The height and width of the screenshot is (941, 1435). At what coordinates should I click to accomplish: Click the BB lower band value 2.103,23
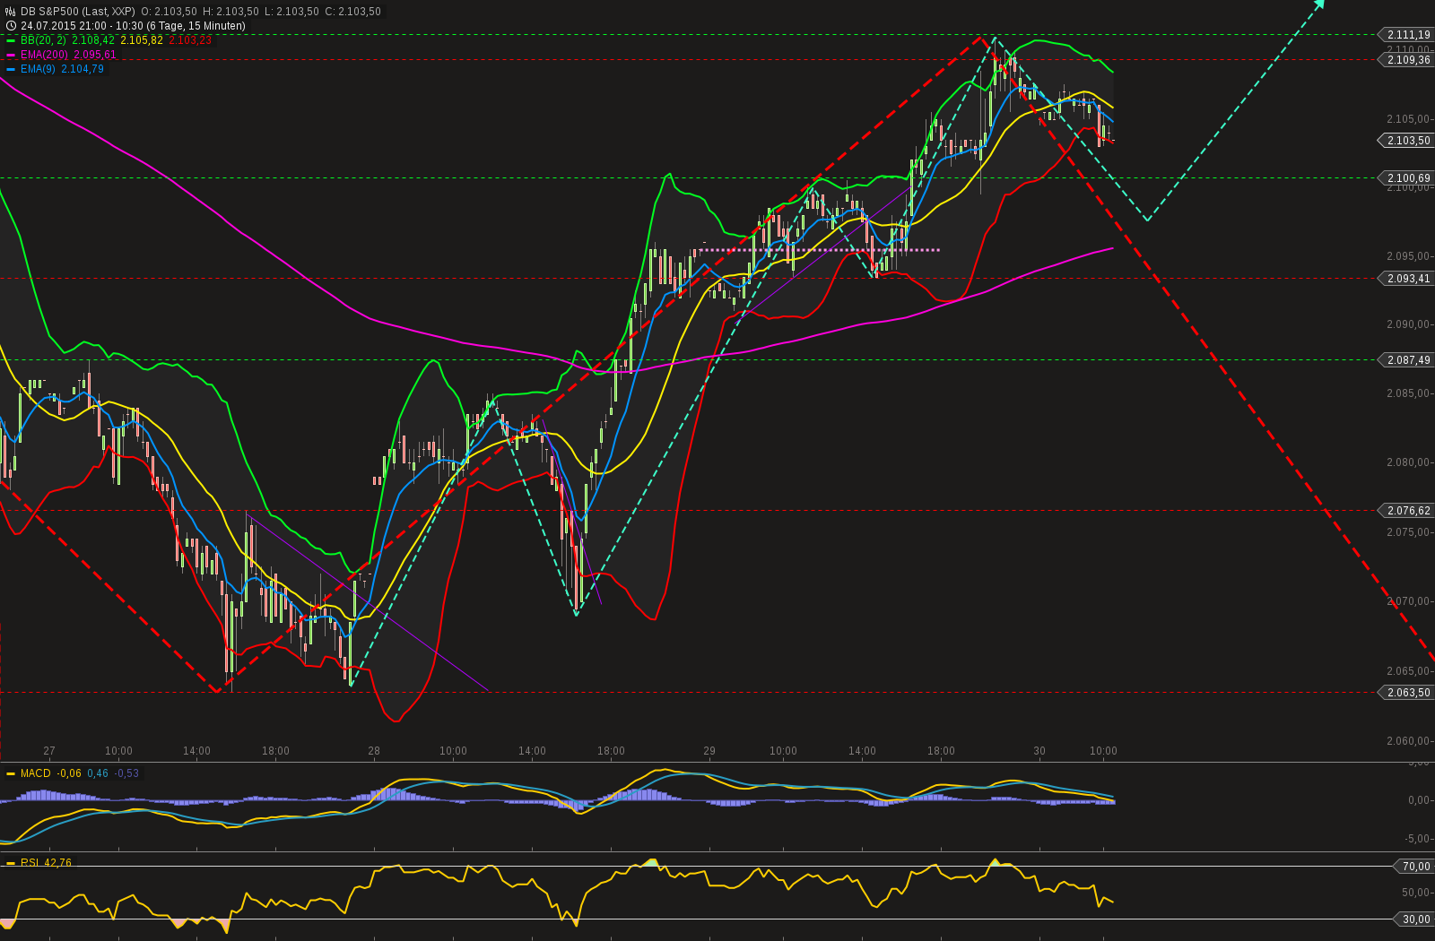tap(190, 40)
